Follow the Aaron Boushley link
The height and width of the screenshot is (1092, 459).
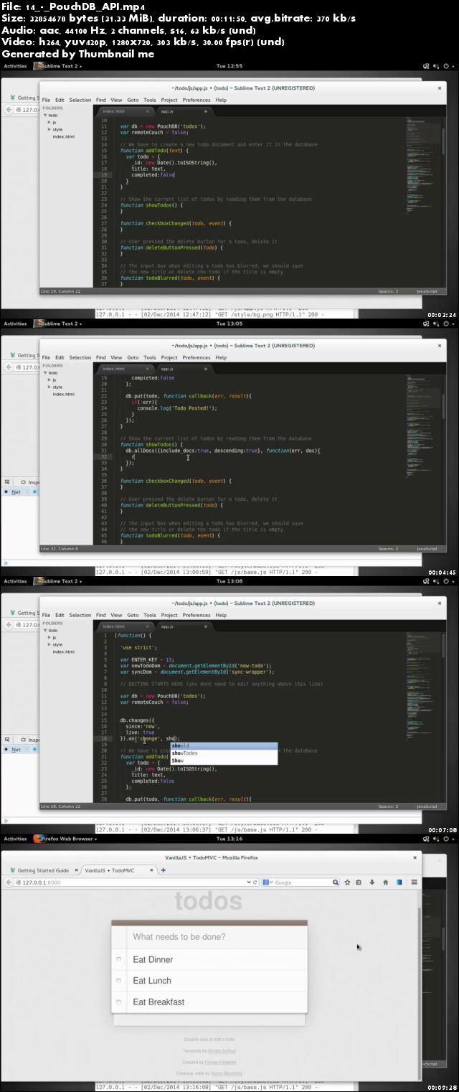pyautogui.click(x=227, y=1073)
